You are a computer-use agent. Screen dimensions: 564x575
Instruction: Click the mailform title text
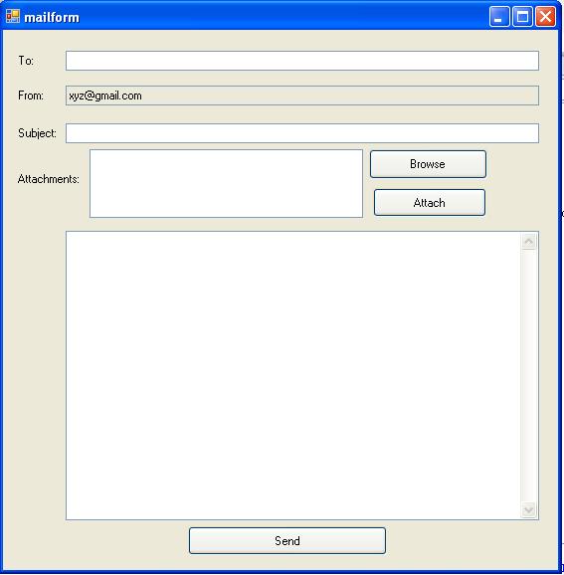pos(52,17)
